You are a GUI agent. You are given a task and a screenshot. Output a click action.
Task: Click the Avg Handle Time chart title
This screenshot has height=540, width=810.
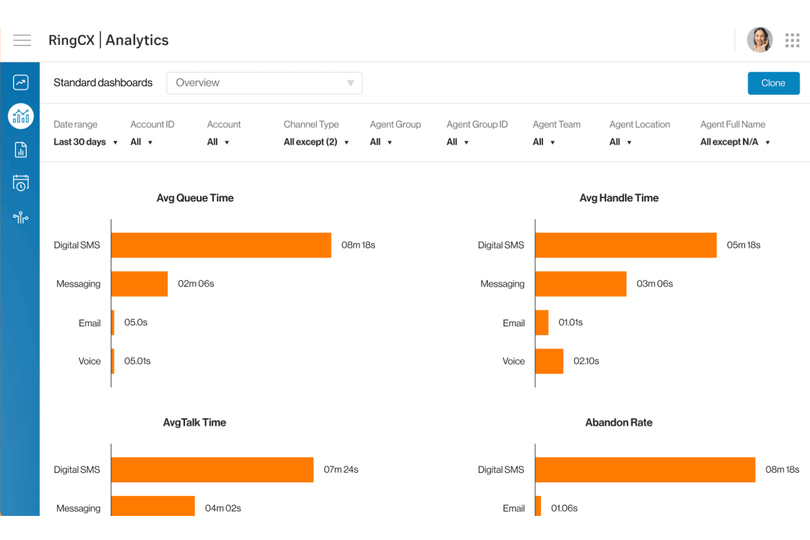pyautogui.click(x=619, y=198)
